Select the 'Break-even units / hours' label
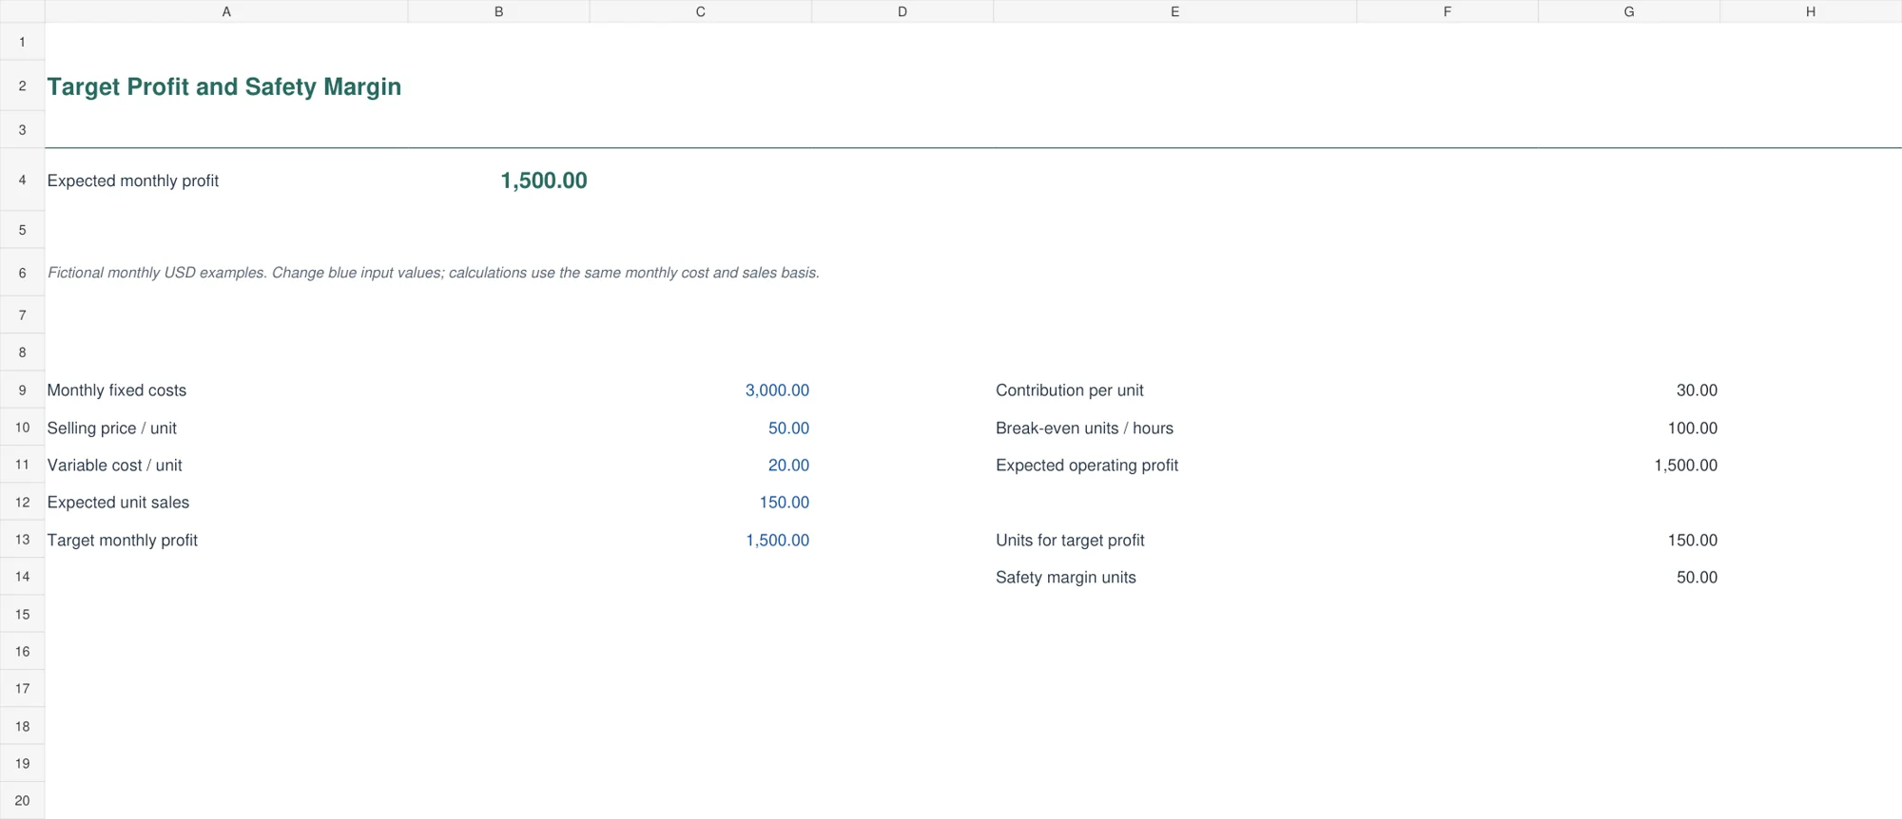1902x819 pixels. tap(1085, 429)
